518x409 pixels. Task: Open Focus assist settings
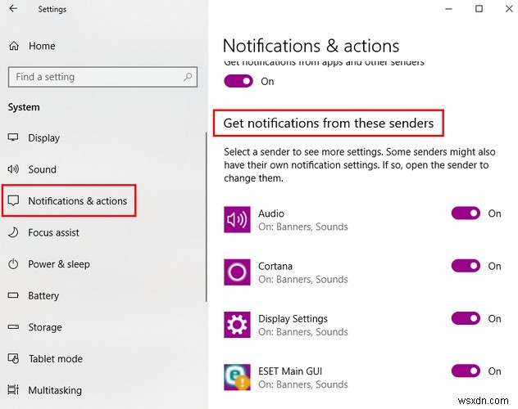click(53, 232)
